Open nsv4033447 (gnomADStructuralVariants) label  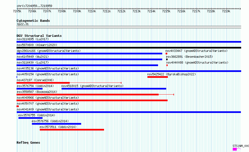(196, 51)
